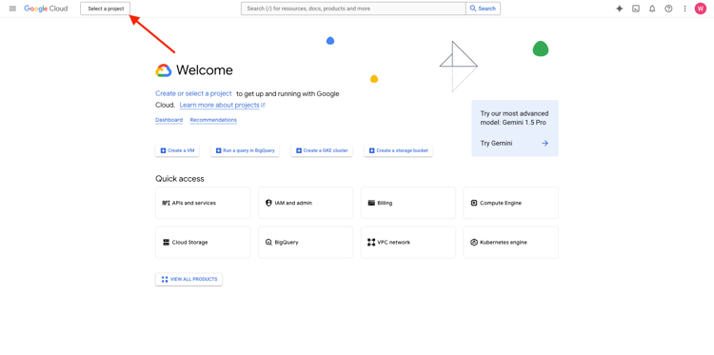714x355 pixels.
Task: Click the Quick access heading
Action: (180, 179)
